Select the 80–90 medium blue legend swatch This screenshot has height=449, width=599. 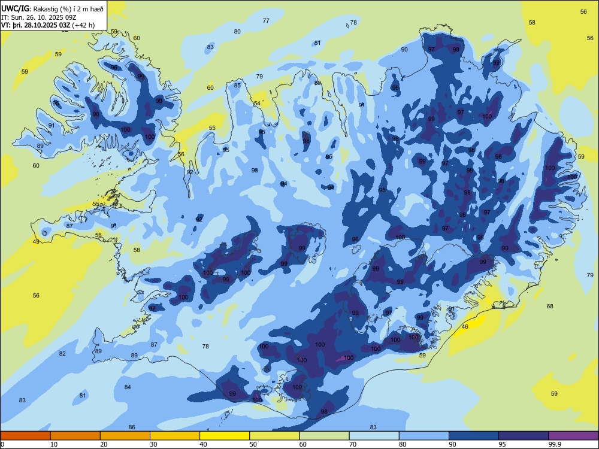(x=424, y=436)
